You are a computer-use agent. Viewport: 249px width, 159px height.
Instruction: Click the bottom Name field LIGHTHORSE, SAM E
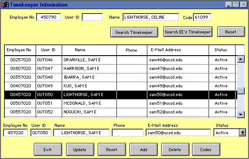81,132
